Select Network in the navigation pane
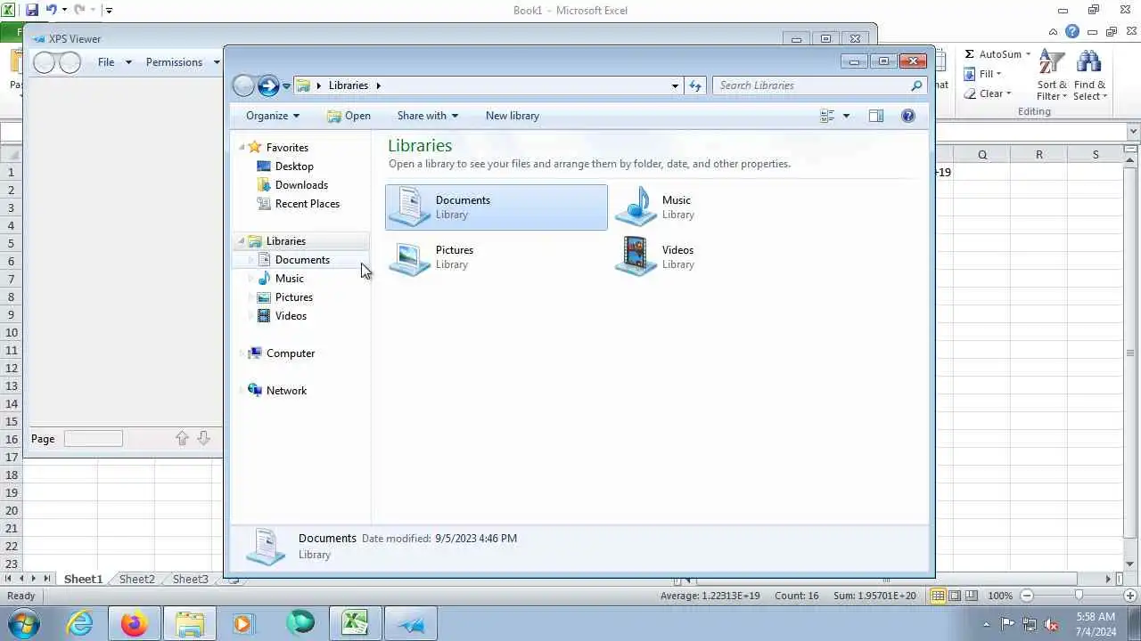The width and height of the screenshot is (1141, 641). 286,391
